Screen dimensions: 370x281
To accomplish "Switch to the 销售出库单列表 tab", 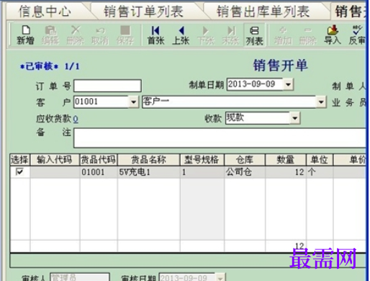I will tap(263, 12).
